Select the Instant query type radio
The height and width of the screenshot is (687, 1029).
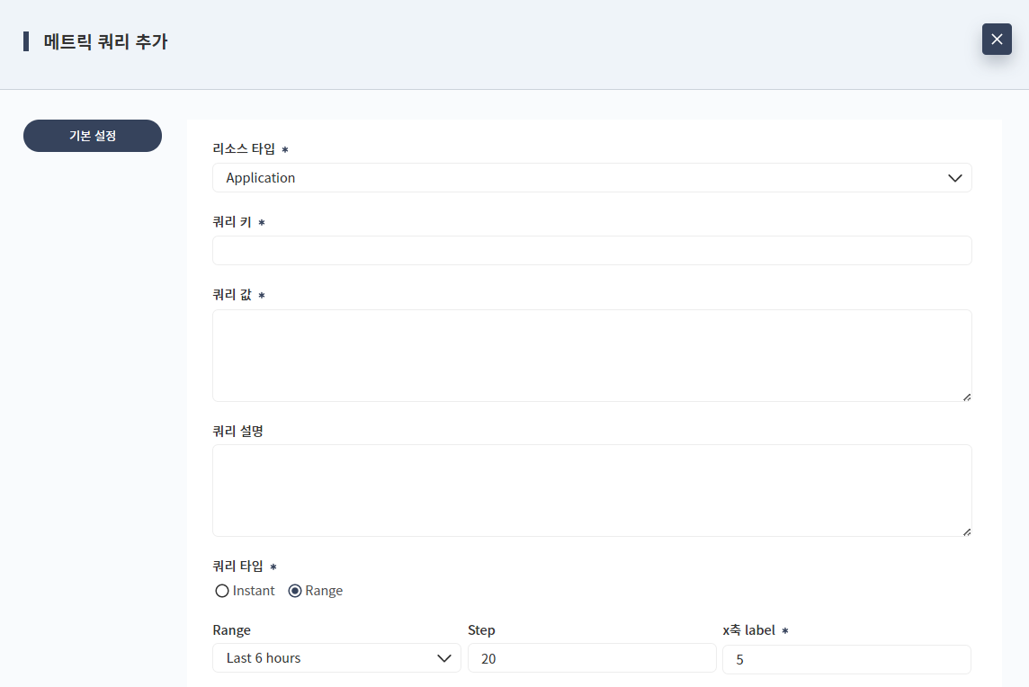(222, 591)
